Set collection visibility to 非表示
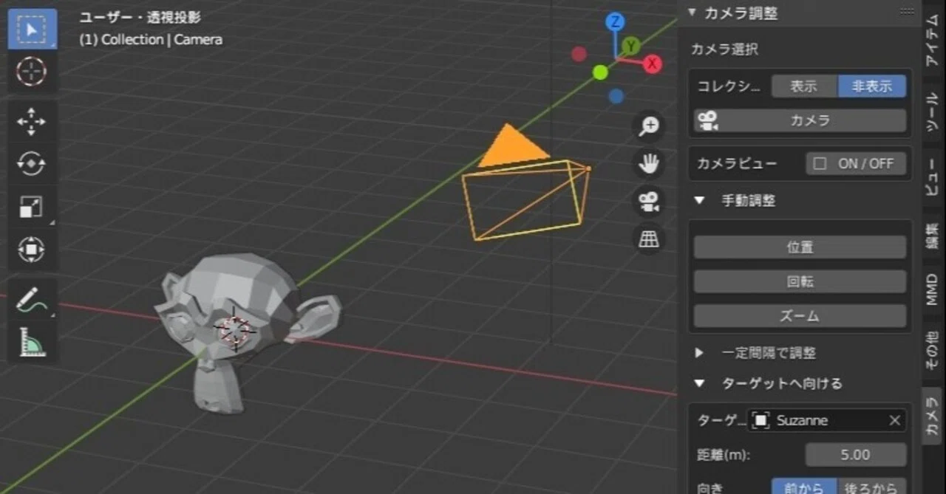This screenshot has width=946, height=494. tap(872, 86)
